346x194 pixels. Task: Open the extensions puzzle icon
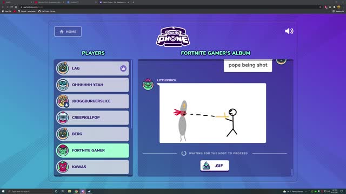[334, 7]
